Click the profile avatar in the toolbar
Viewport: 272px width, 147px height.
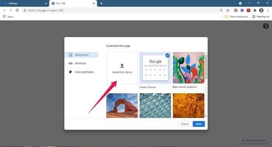tap(261, 10)
